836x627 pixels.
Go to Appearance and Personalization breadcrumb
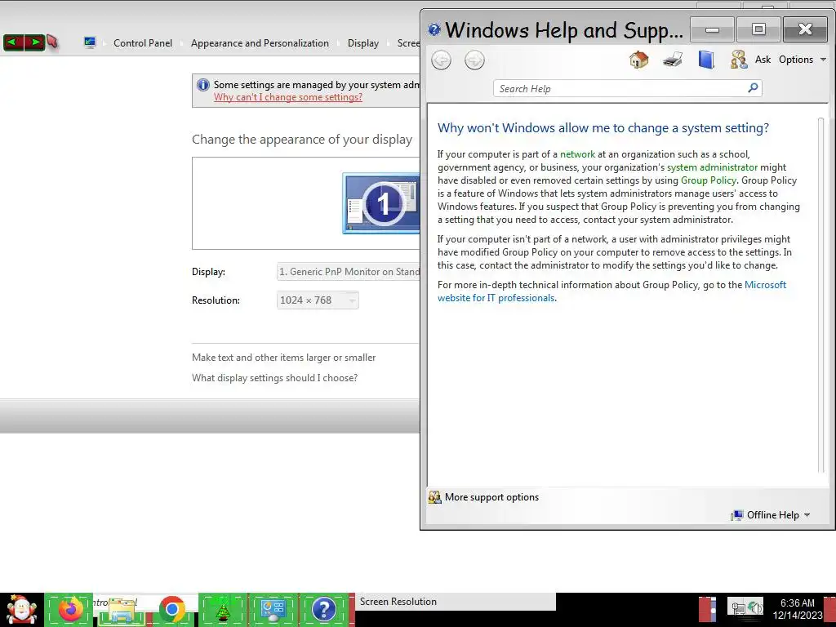click(260, 43)
